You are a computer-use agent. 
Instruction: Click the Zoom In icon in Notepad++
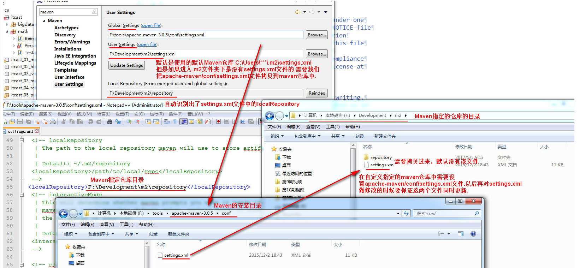(129, 121)
